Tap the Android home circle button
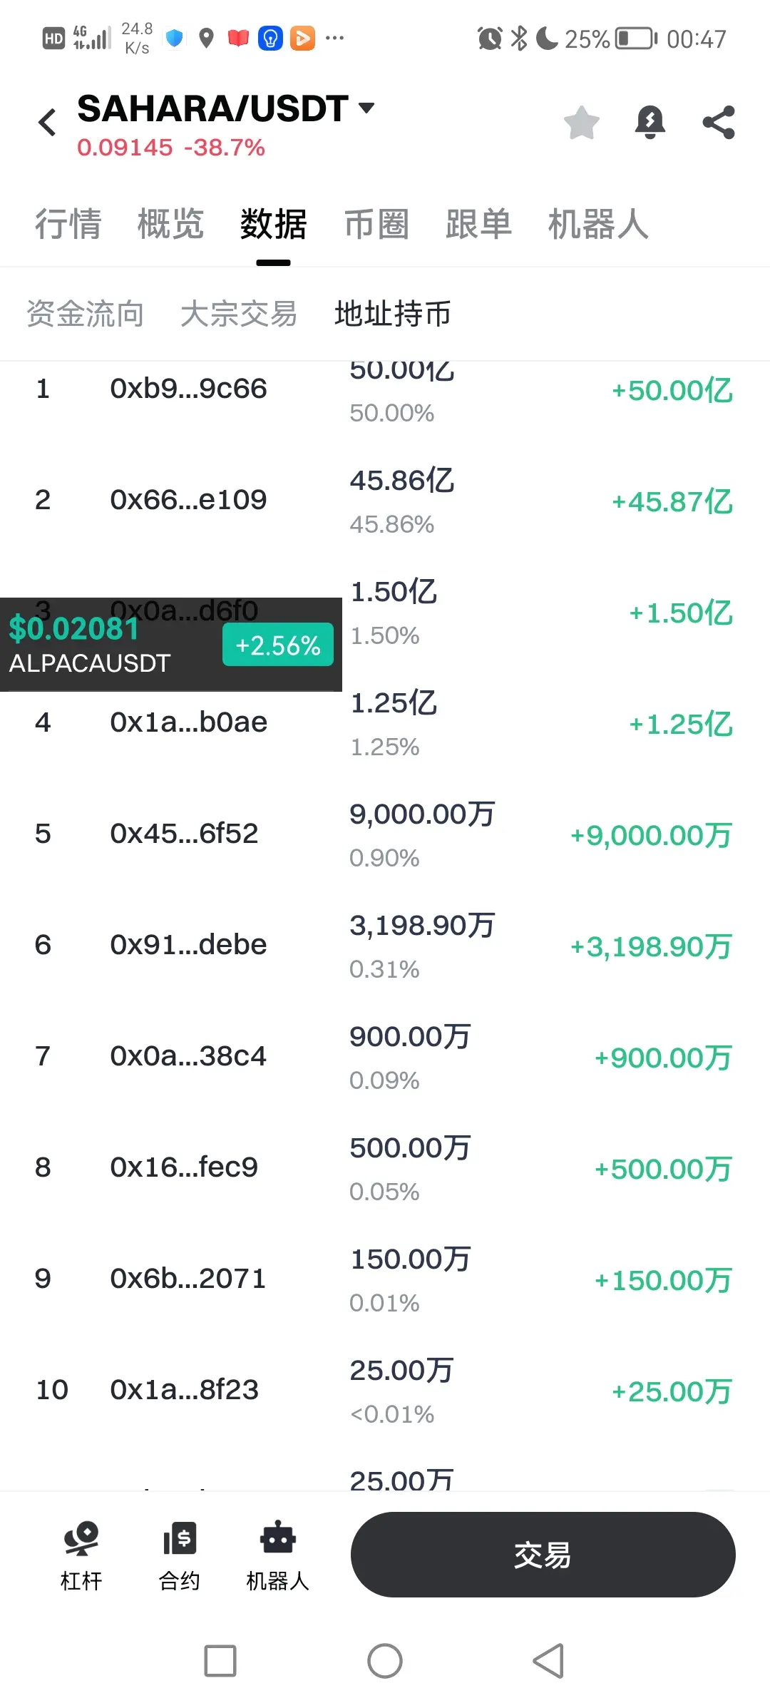 pos(385,1661)
